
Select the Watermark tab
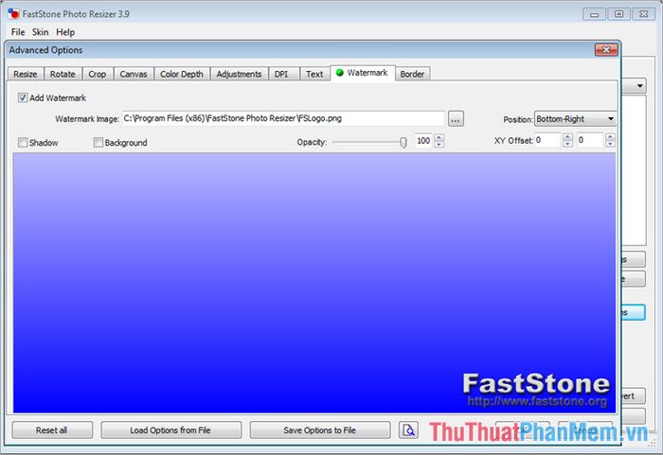[x=363, y=73]
